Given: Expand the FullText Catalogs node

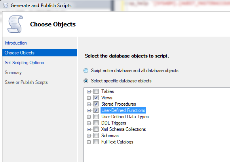Looking at the screenshot, I should tap(89, 142).
